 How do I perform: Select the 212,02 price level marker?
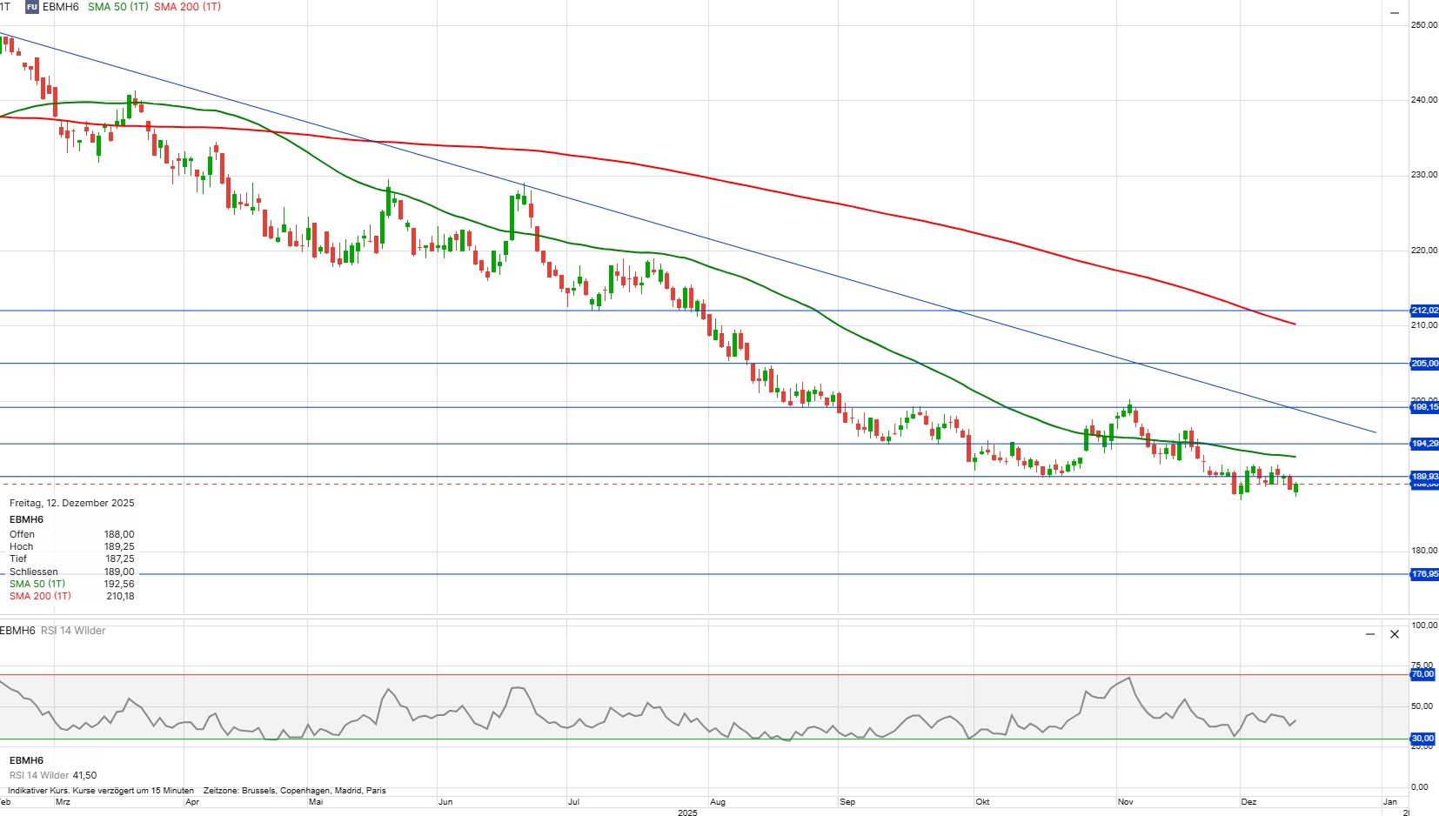pyautogui.click(x=1423, y=311)
